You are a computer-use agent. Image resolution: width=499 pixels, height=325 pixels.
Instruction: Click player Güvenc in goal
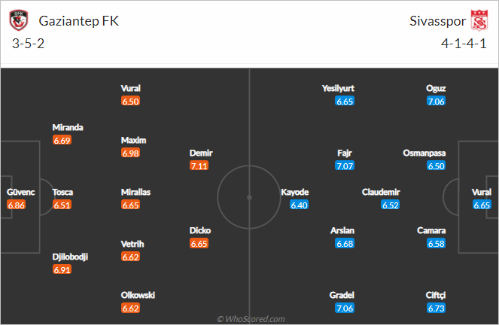[20, 192]
